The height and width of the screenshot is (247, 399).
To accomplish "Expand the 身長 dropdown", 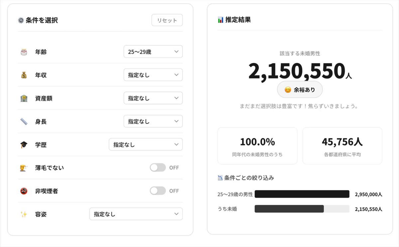I will [153, 121].
